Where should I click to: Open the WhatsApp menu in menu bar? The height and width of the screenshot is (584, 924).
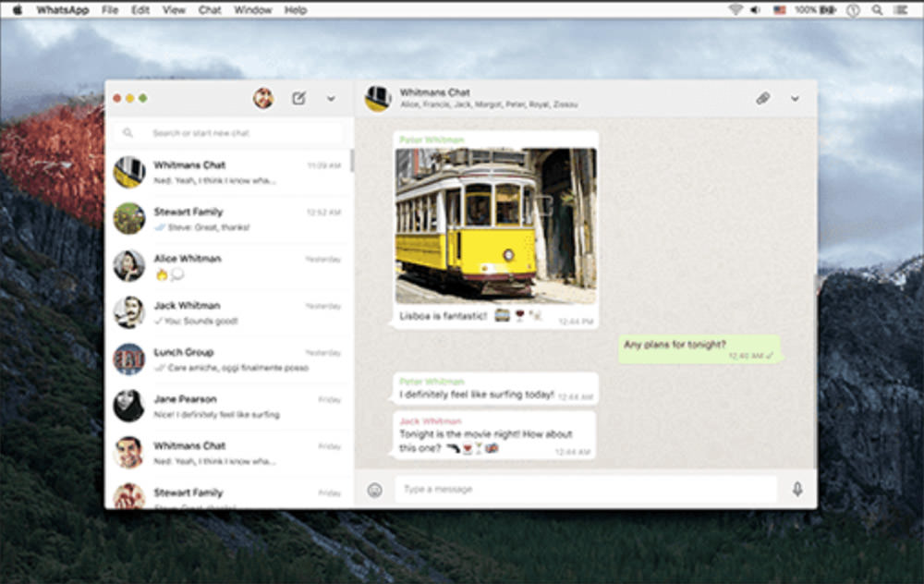click(x=63, y=10)
